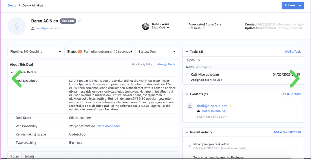Click the dollar sign deal avatar
The image size is (311, 160).
(x=17, y=26)
